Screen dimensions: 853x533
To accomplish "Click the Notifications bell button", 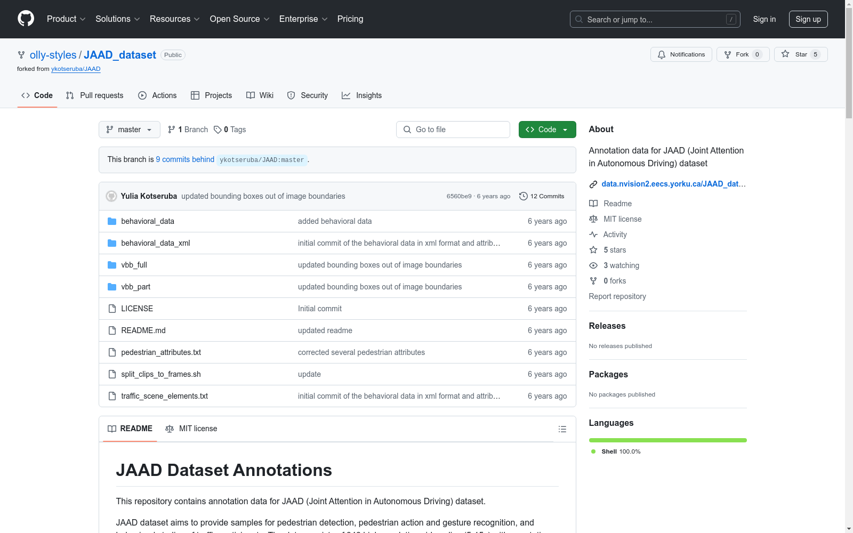I will pos(681,54).
